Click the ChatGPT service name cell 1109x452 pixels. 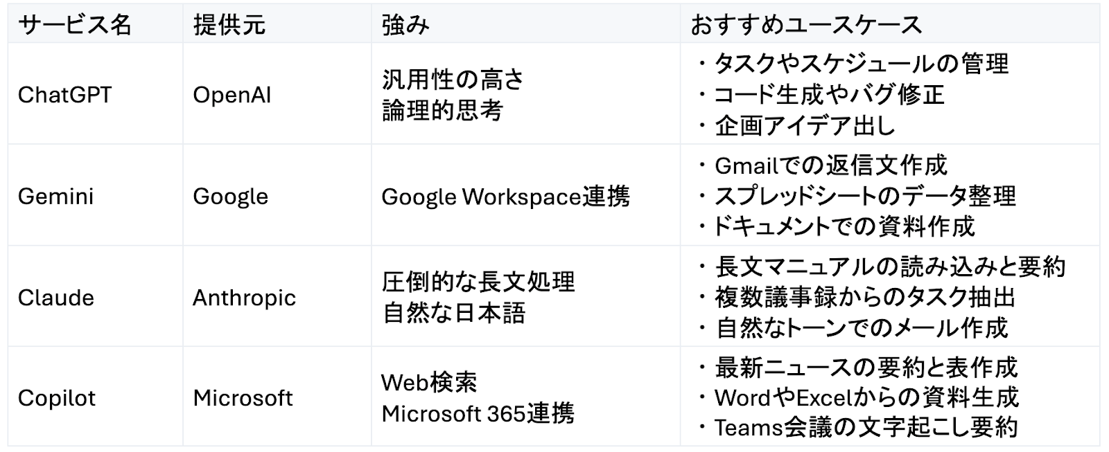(64, 95)
